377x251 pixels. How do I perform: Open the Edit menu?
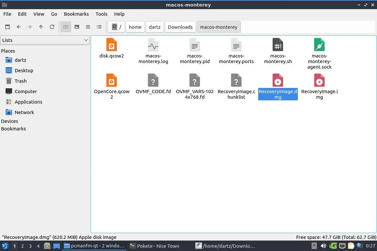pos(22,14)
